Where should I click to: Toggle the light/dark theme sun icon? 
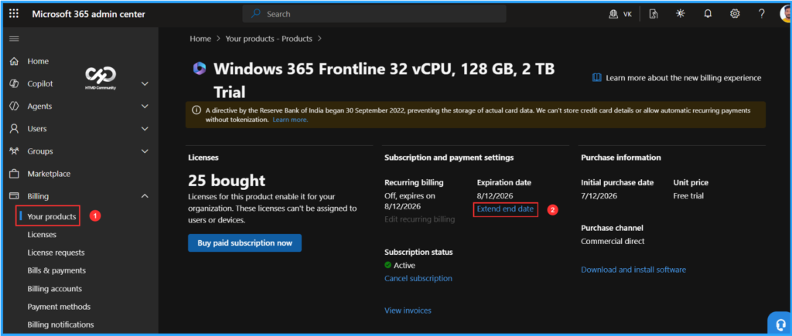click(681, 14)
